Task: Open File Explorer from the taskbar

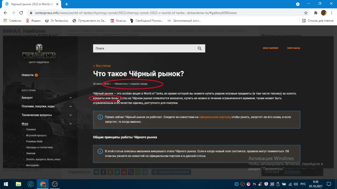Action: 18,184
